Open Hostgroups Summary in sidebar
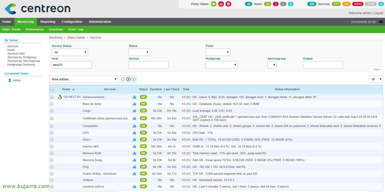 tap(21, 65)
